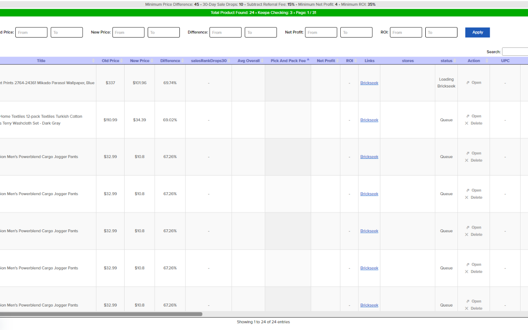Click the 69.74% difference cell
This screenshot has width=528, height=330.
click(x=170, y=83)
